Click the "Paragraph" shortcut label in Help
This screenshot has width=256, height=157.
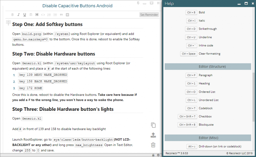[205, 75]
